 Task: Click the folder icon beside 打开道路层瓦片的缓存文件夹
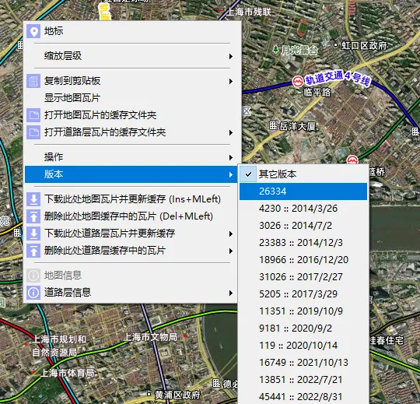point(33,132)
